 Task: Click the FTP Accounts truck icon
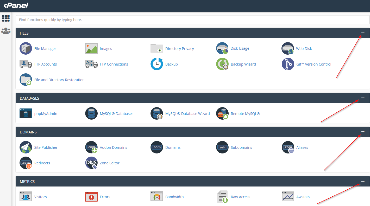[x=26, y=64]
